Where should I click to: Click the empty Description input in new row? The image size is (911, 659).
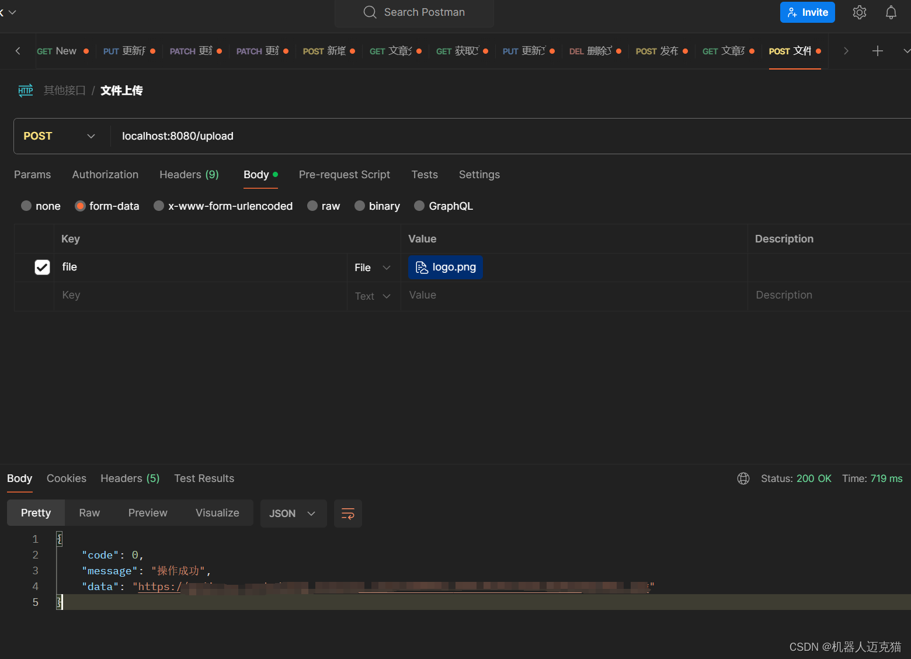(x=829, y=296)
